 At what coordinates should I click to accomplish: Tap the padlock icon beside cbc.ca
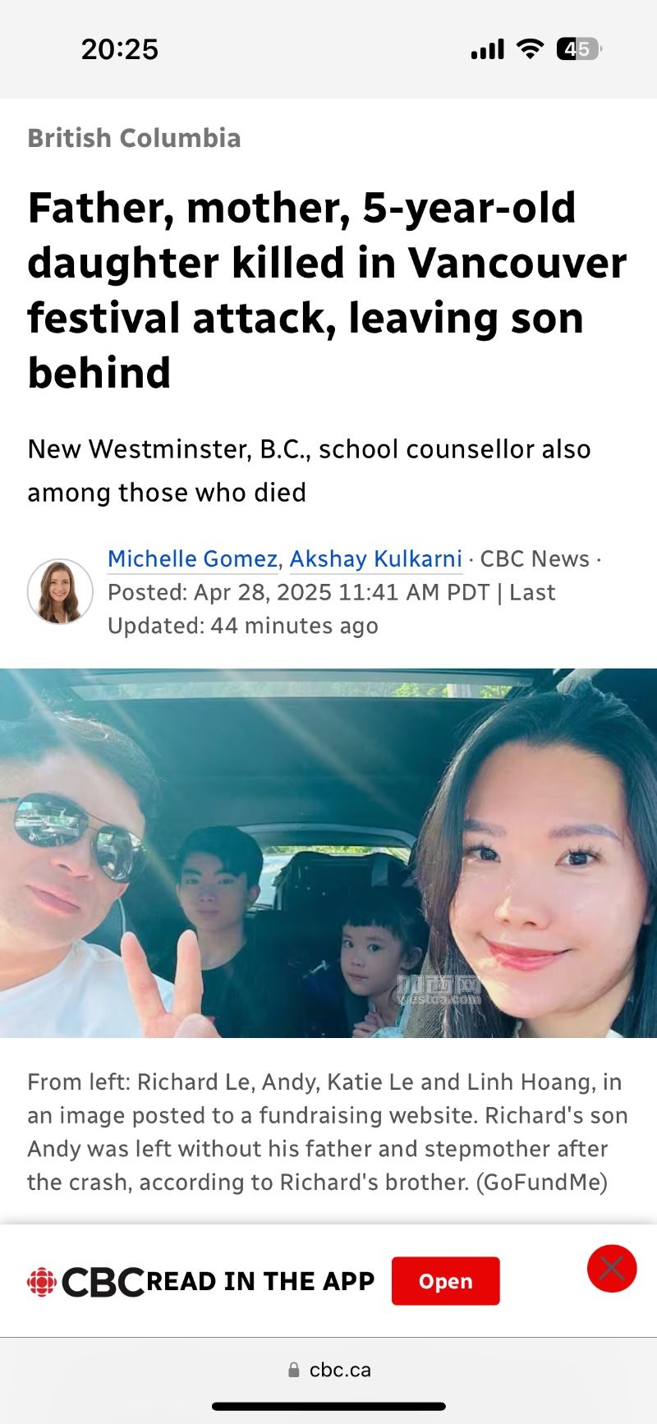tap(294, 1370)
